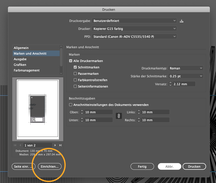216x183 pixels.
Task: Disable the Schnittmarken checkbox
Action: [75, 67]
